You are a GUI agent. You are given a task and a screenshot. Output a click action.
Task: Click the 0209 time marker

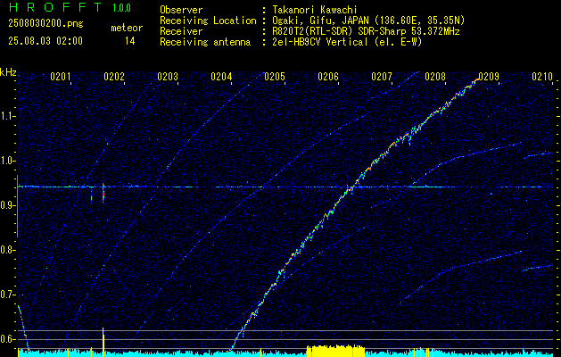click(x=489, y=76)
